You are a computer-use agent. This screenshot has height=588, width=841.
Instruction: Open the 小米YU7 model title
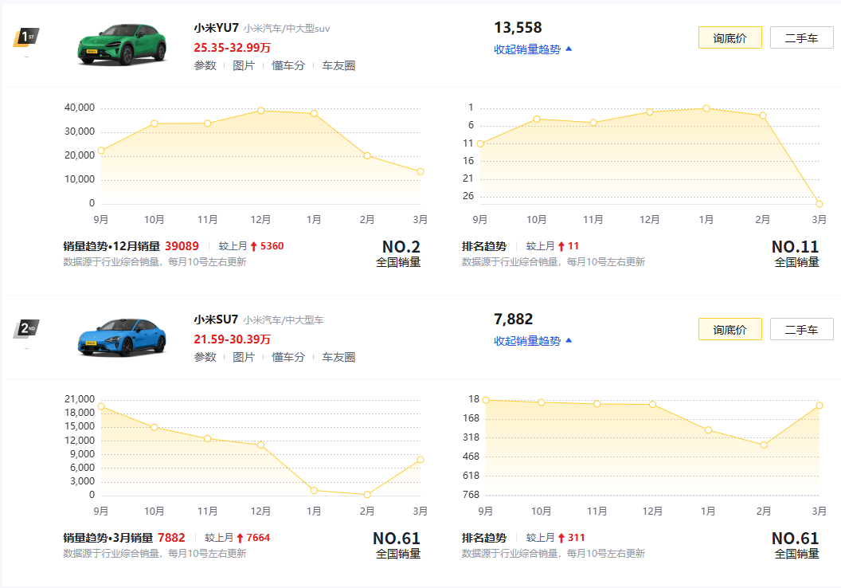216,28
